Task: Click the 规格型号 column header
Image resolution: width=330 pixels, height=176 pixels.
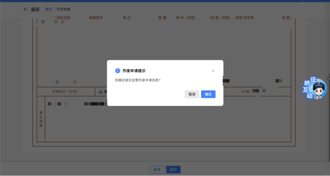Action: coord(96,18)
